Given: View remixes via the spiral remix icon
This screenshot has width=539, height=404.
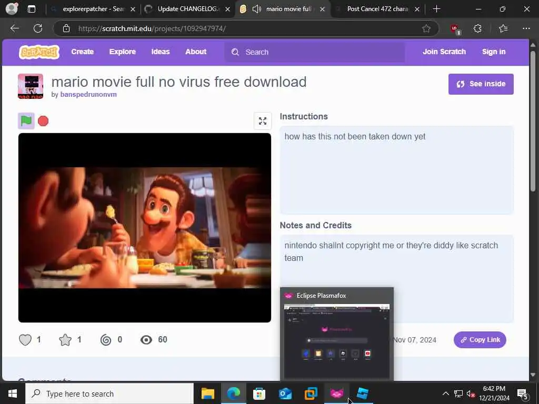Looking at the screenshot, I should pyautogui.click(x=105, y=340).
